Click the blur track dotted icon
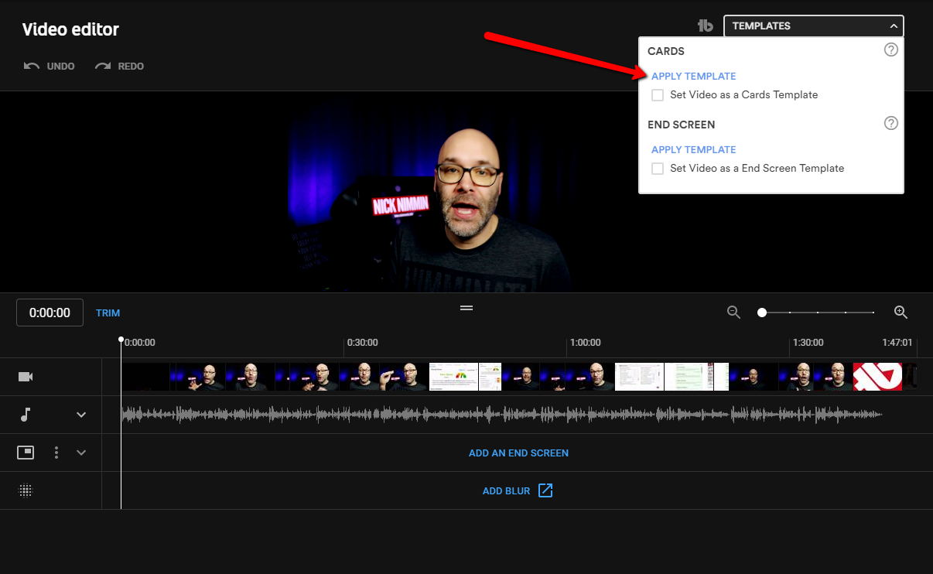 pos(26,490)
